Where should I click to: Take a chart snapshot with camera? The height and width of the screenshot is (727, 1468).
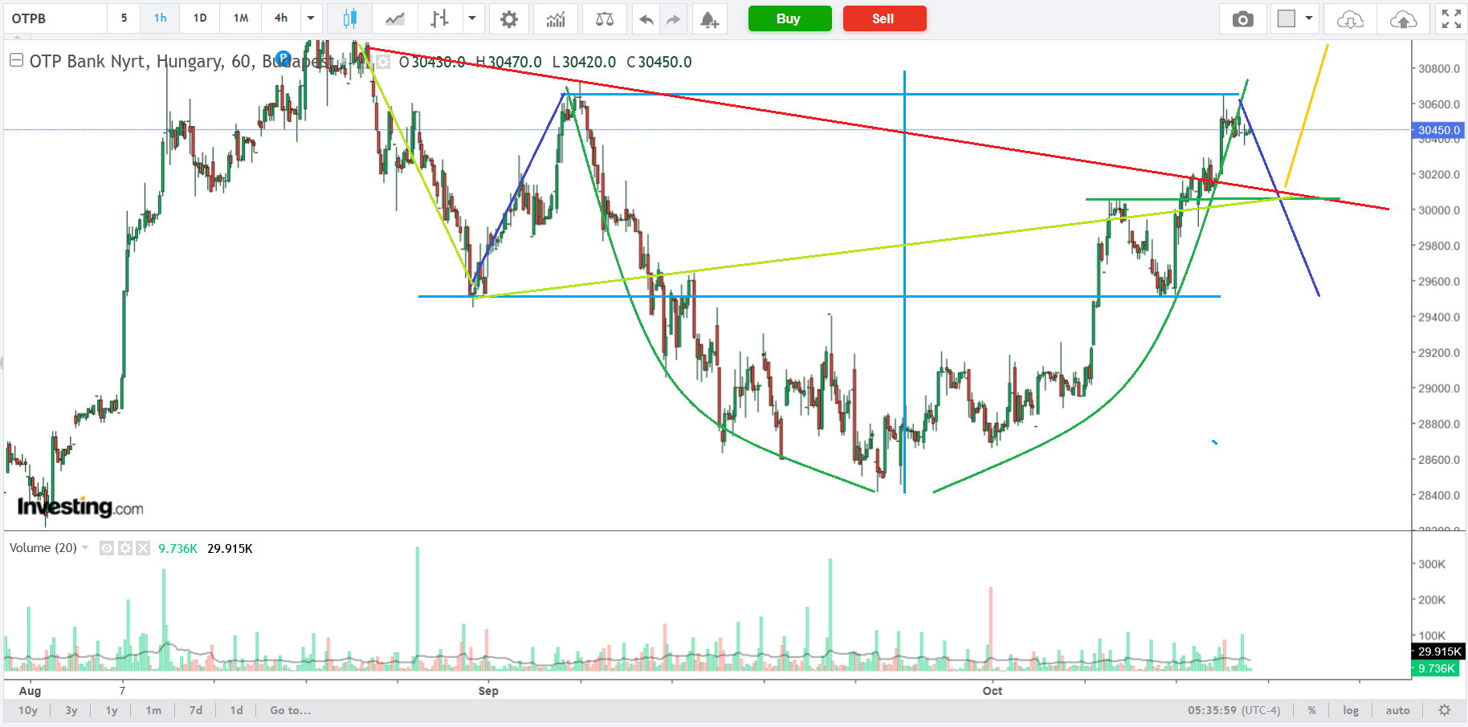point(1242,18)
